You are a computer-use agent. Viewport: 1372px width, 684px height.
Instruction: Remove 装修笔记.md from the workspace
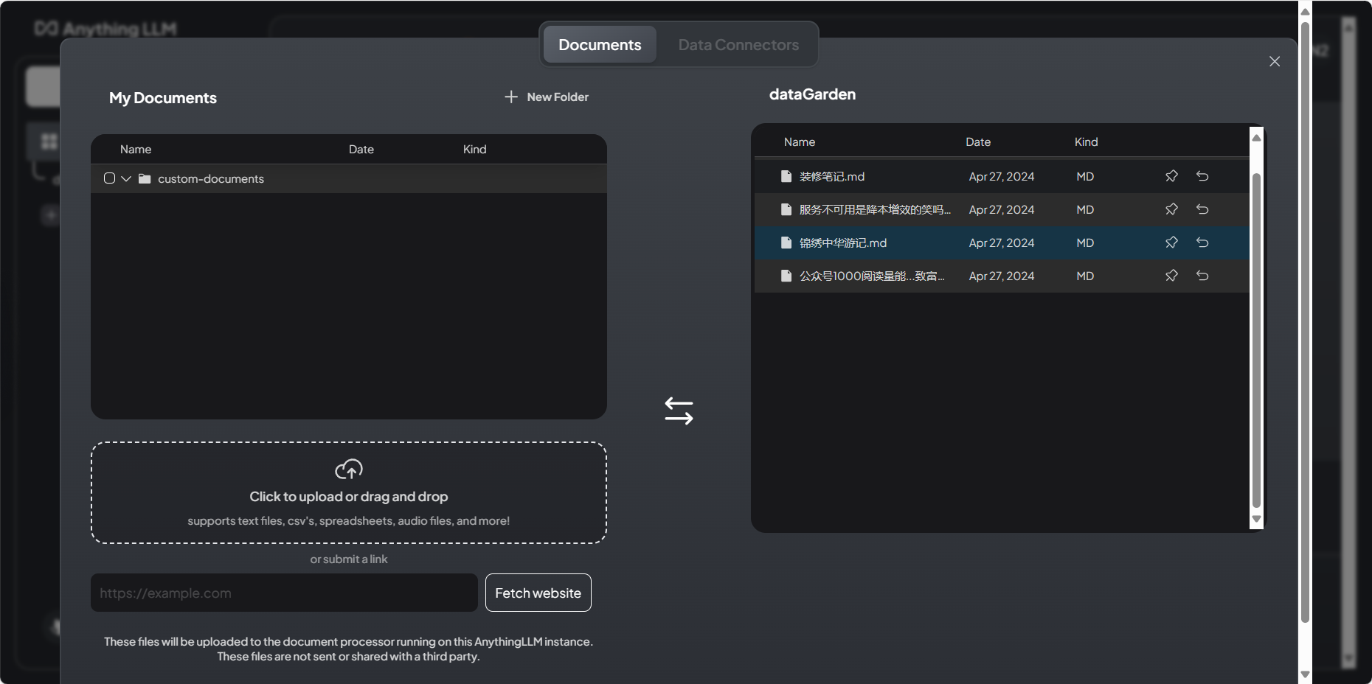click(x=1202, y=176)
